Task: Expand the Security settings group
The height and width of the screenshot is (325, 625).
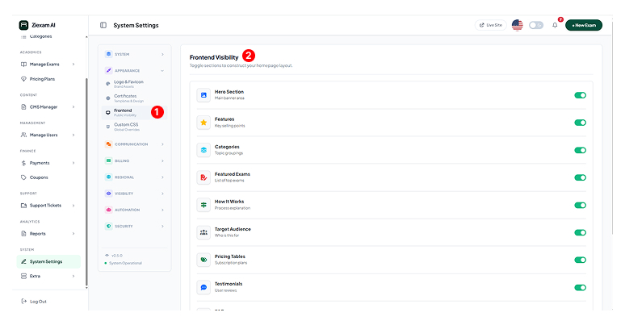Action: (x=134, y=227)
